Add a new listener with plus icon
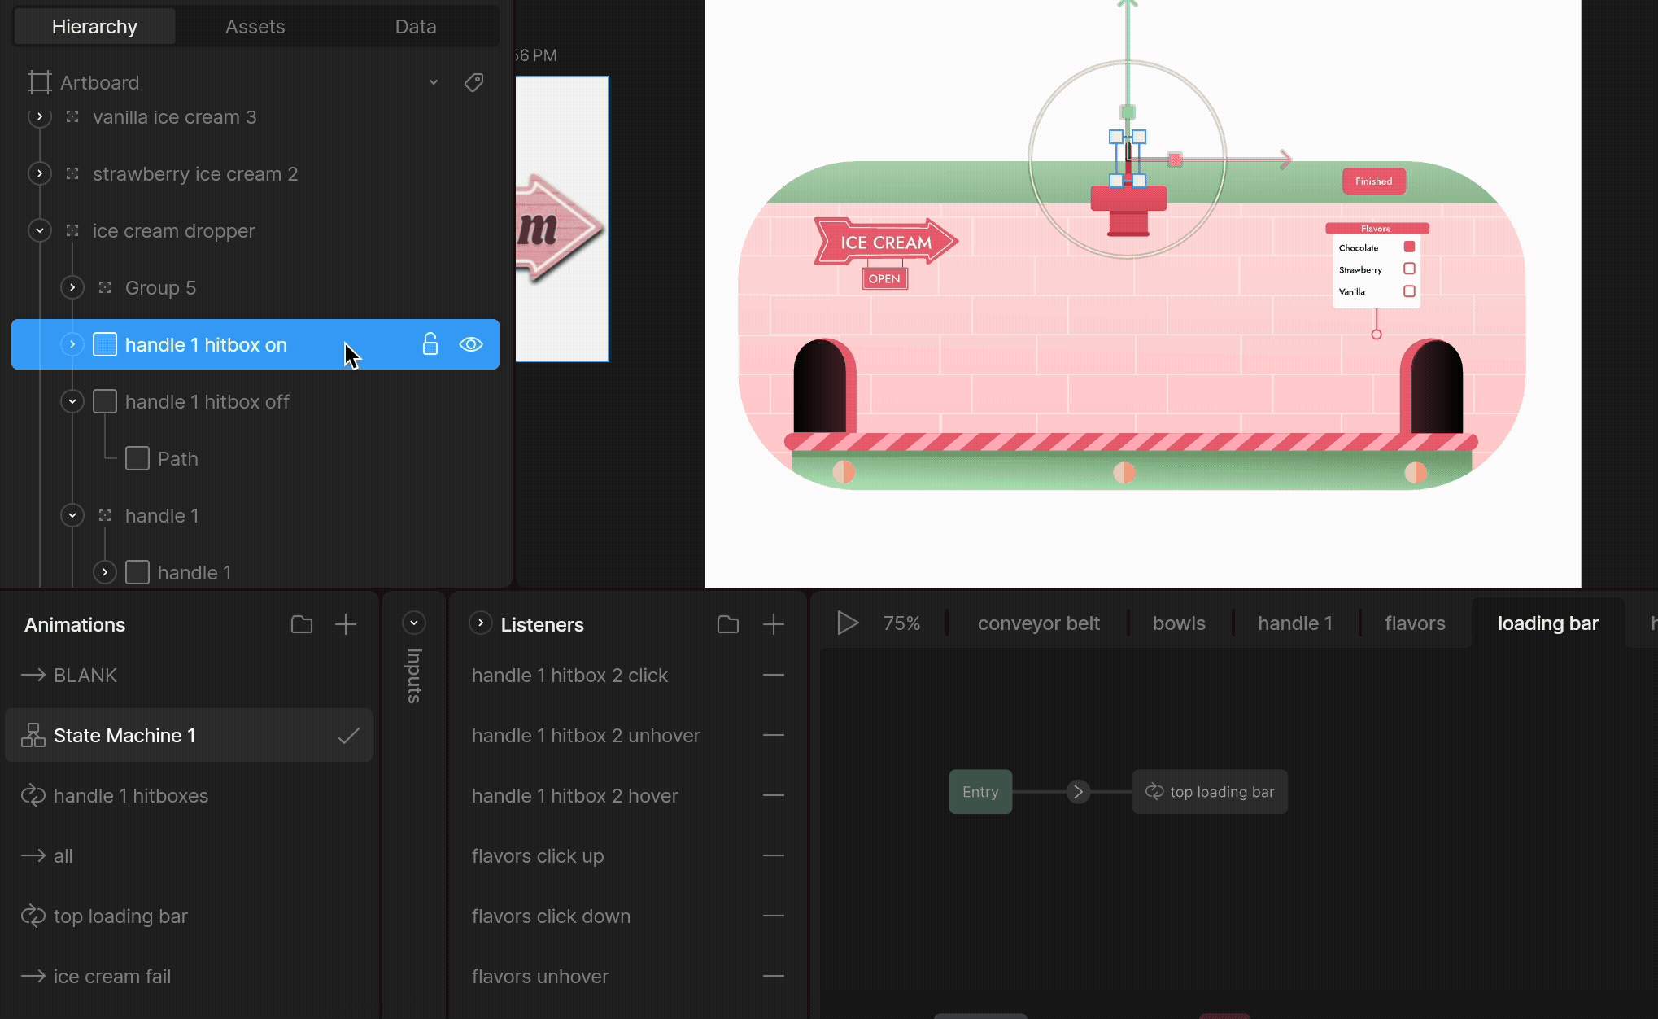This screenshot has height=1019, width=1658. pos(774,624)
